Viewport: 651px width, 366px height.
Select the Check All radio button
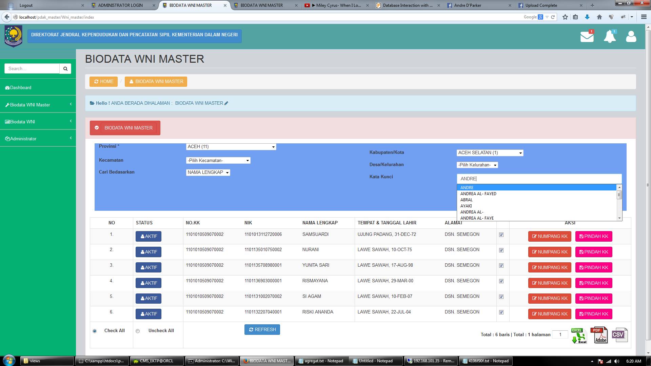95,331
